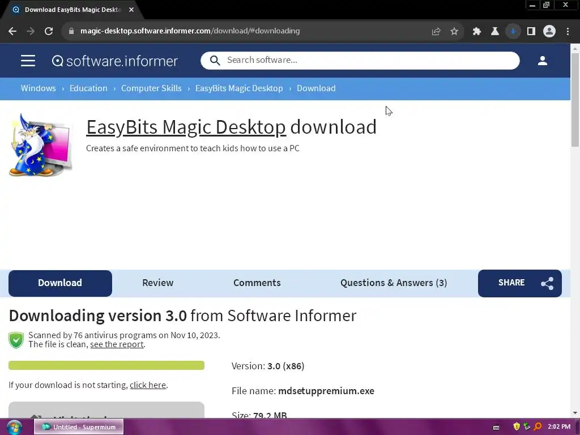
Task: Click the Software Informer logo
Action: tap(114, 61)
